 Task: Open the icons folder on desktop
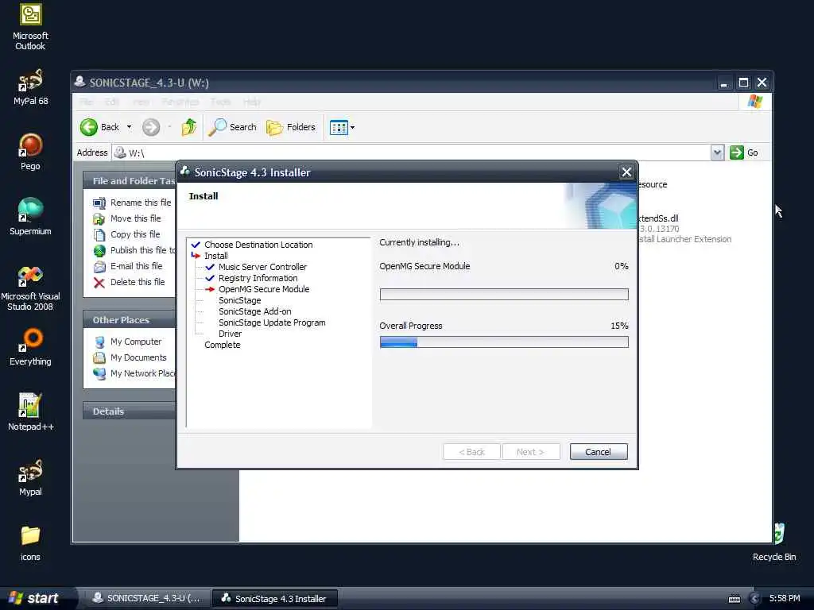click(30, 542)
